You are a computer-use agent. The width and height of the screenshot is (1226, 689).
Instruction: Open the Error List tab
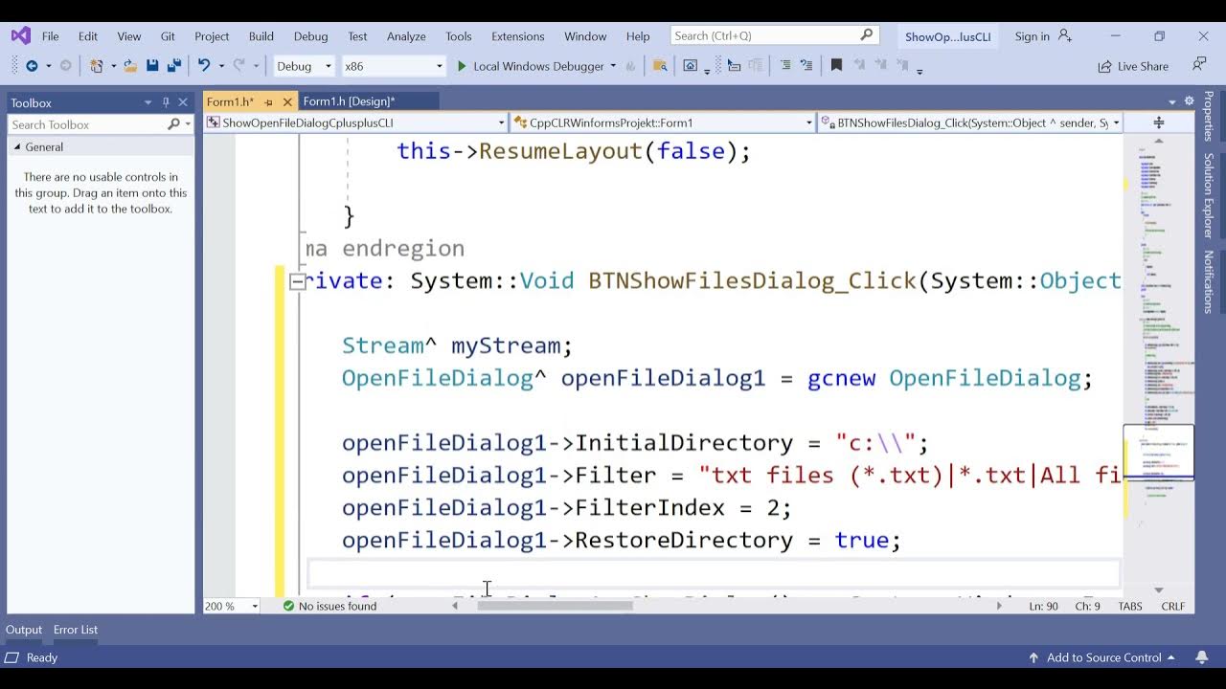pos(76,630)
